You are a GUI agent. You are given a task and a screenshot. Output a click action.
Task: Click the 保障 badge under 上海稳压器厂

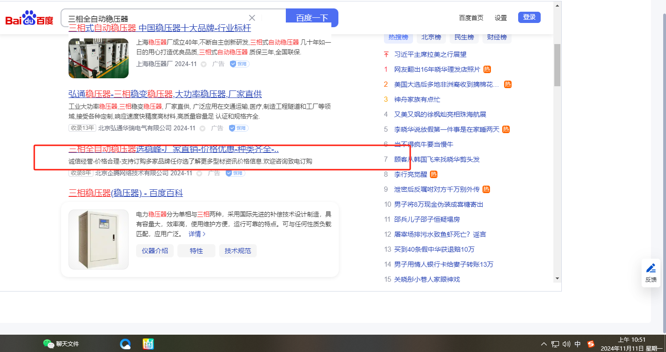click(x=239, y=64)
